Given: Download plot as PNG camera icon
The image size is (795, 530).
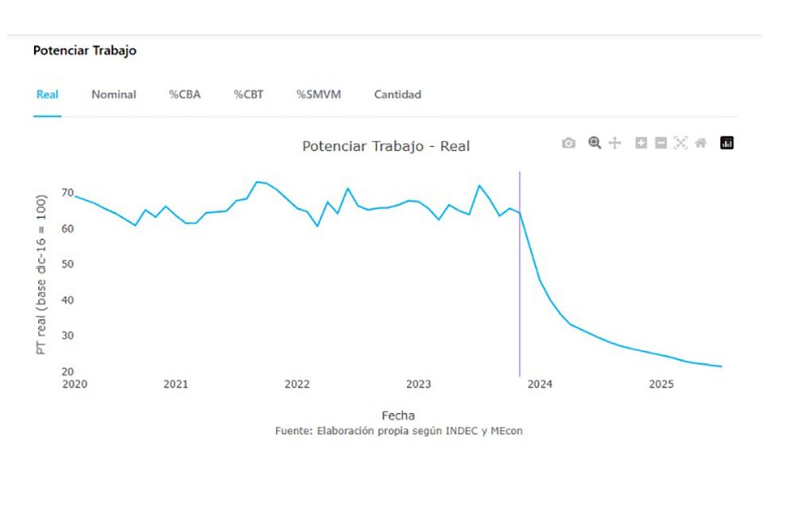Looking at the screenshot, I should click(x=568, y=143).
